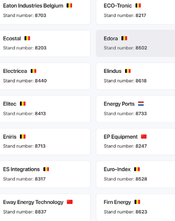This screenshot has height=221, width=175.
Task: Choose the Elitec exhibitor card
Action: (45, 109)
